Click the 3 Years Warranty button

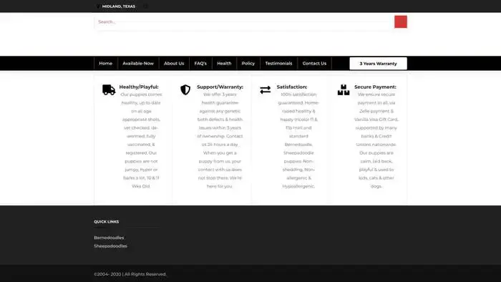click(x=378, y=64)
